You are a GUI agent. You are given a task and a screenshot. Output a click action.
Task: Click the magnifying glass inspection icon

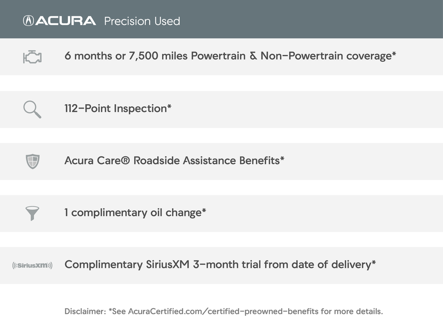point(32,109)
